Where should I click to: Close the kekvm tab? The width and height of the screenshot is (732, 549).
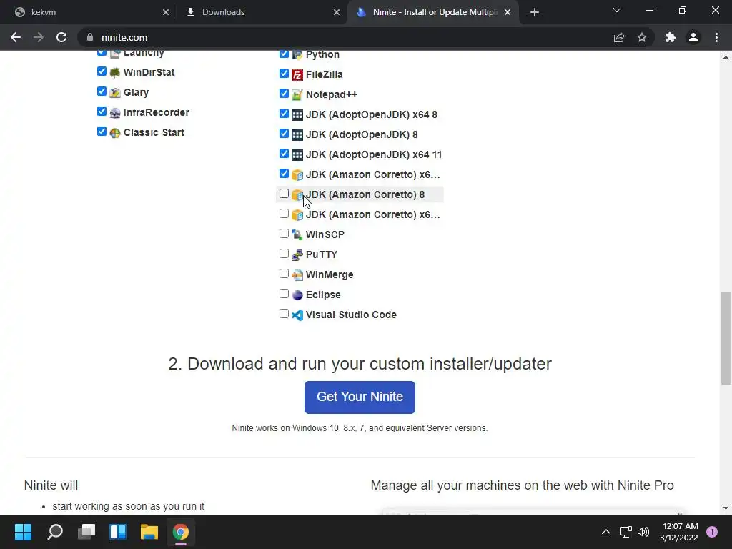click(x=166, y=12)
